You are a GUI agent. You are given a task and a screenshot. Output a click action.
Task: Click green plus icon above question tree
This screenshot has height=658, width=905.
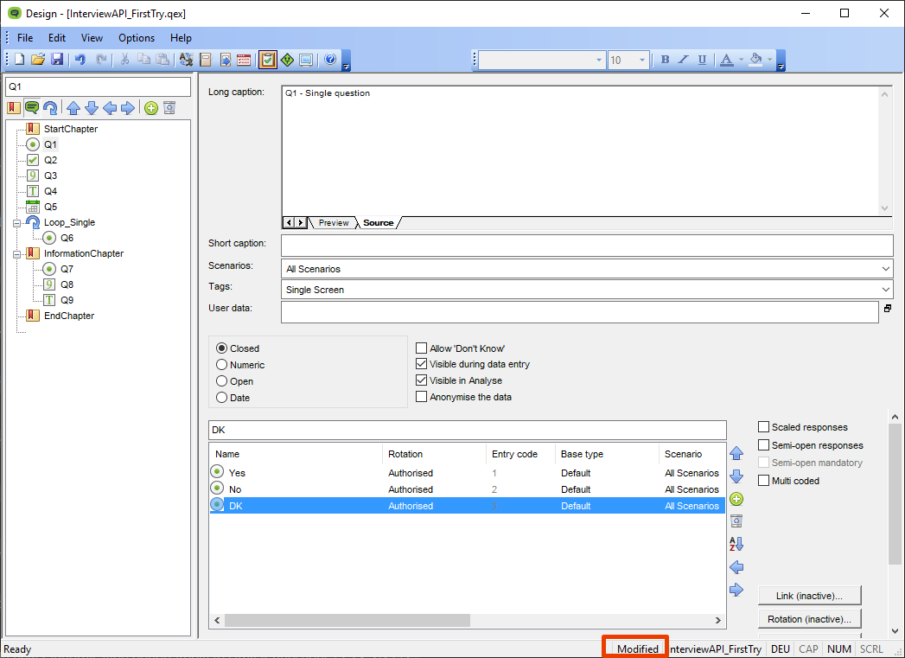(x=151, y=108)
